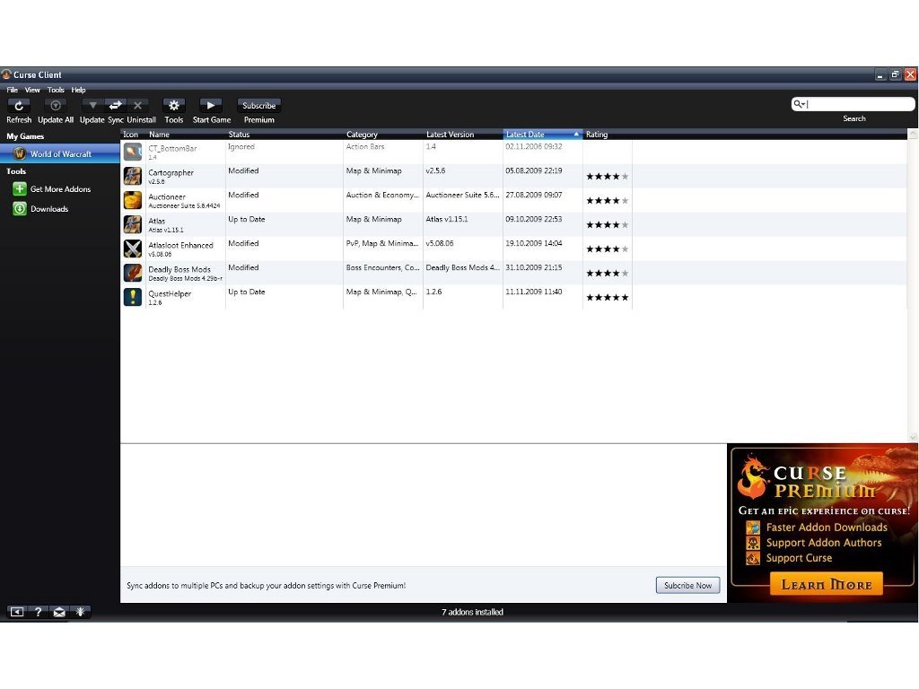This screenshot has height=689, width=919.
Task: Click the Sync arrows icon
Action: 116,106
